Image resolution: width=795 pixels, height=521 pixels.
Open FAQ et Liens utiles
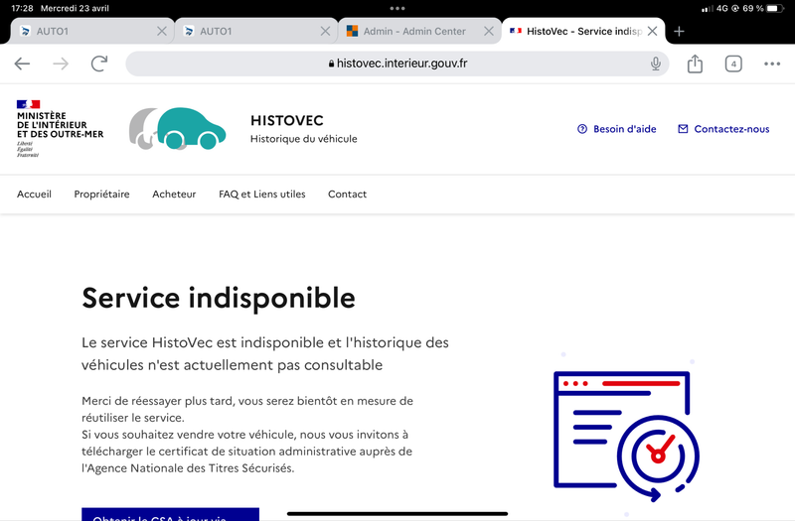[262, 194]
